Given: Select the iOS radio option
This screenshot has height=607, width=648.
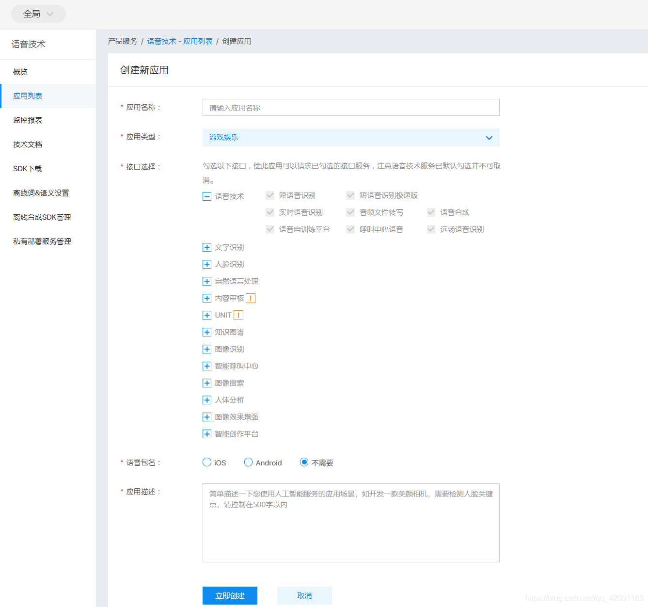Looking at the screenshot, I should click(x=207, y=462).
